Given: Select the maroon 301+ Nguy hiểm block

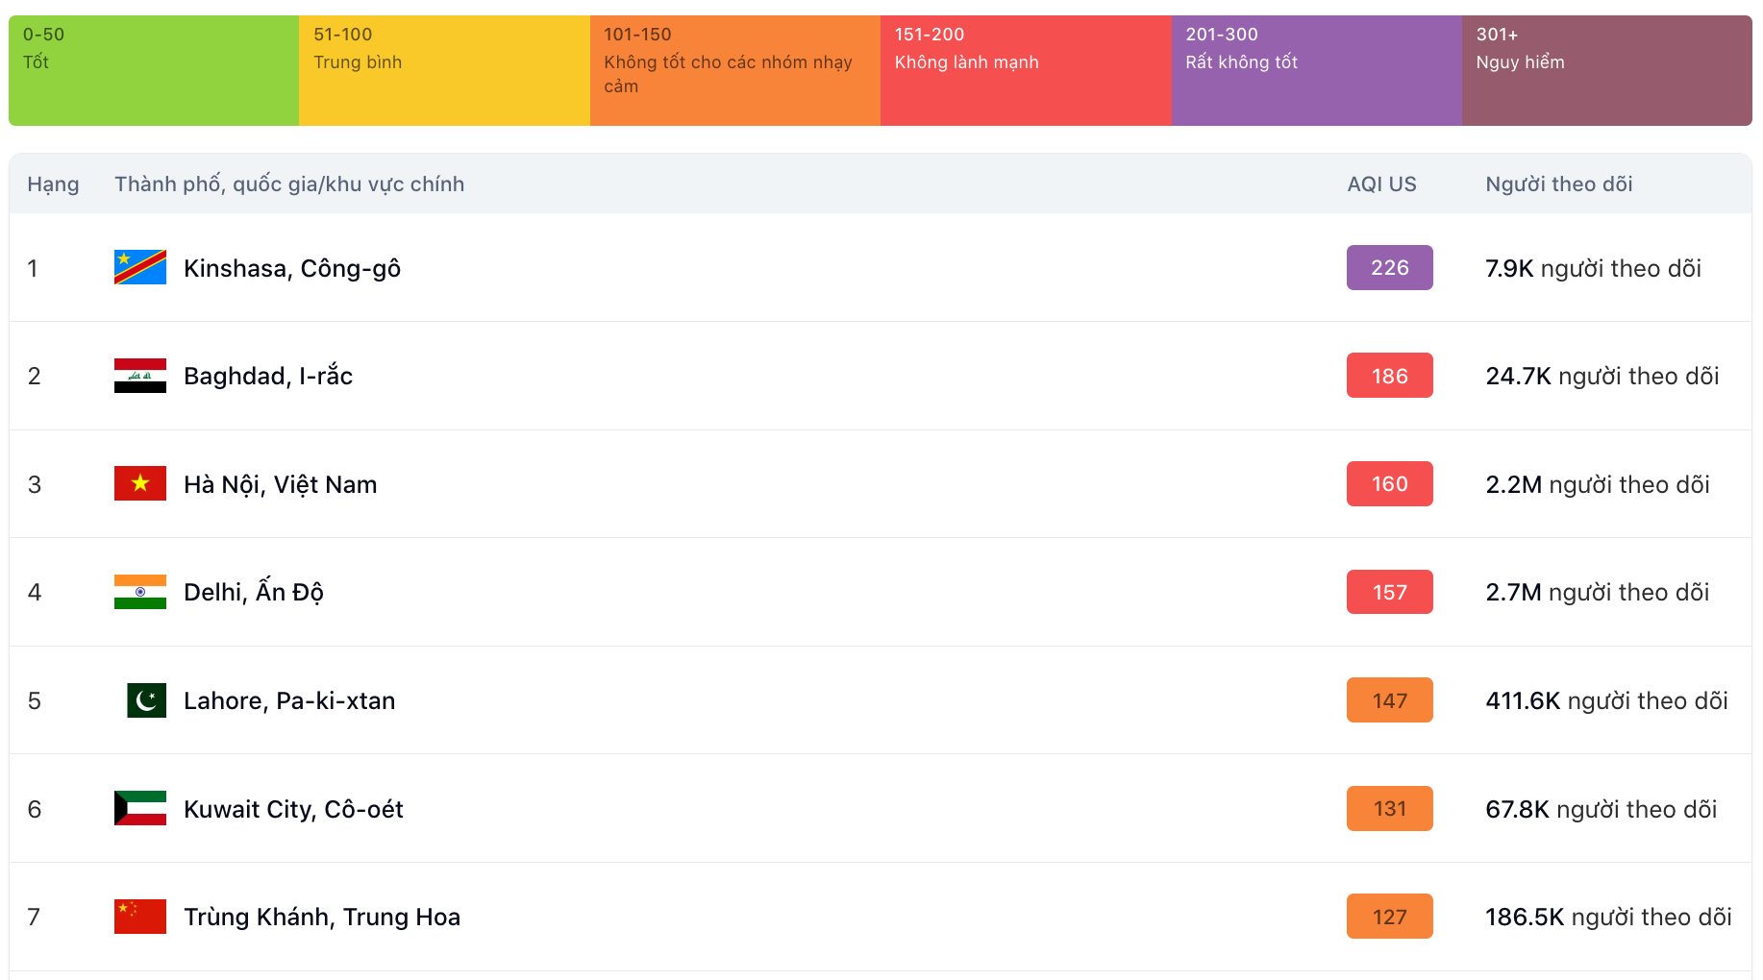Looking at the screenshot, I should [x=1607, y=70].
